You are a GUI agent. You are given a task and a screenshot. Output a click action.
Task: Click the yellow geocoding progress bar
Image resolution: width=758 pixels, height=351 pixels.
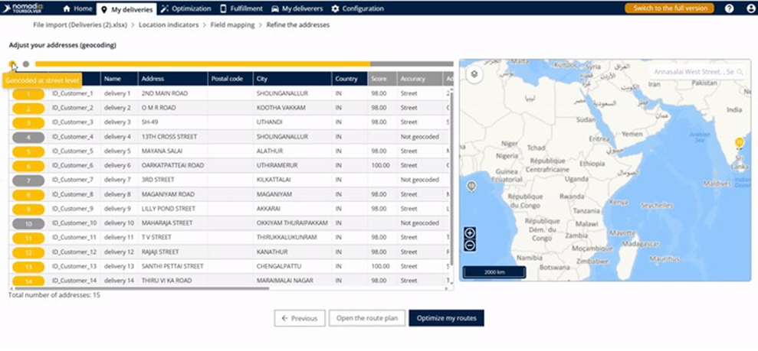202,64
